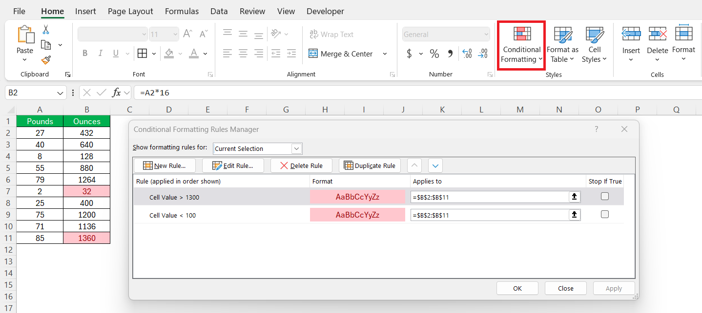The image size is (702, 313).
Task: Click the New Rule button
Action: (165, 166)
